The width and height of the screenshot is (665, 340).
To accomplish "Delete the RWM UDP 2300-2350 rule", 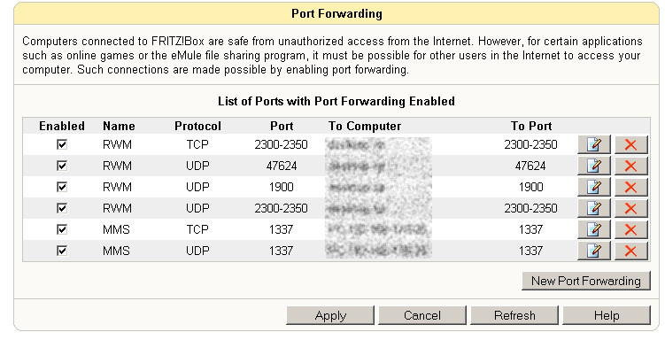I will pyautogui.click(x=631, y=208).
